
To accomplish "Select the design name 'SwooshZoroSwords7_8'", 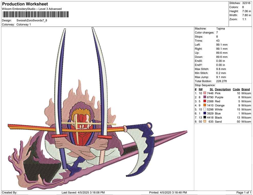I will [x=32, y=20].
